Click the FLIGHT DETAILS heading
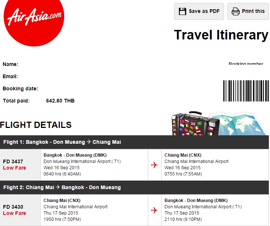Viewport: 270px width, 226px height. point(36,125)
